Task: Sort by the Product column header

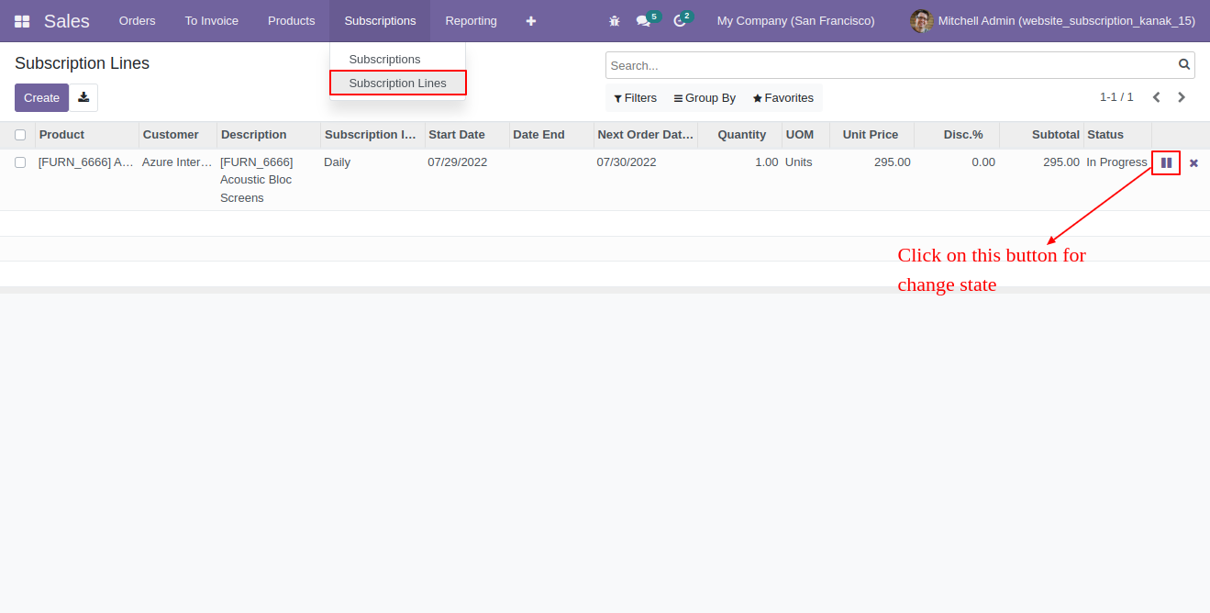Action: (x=87, y=135)
